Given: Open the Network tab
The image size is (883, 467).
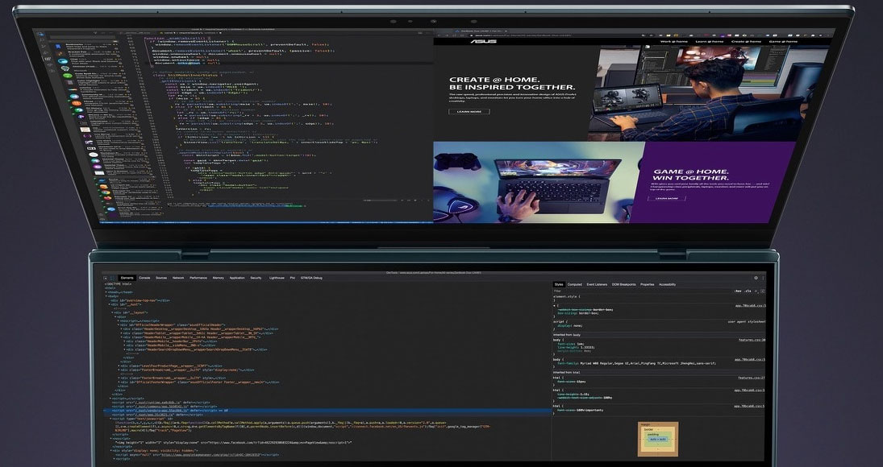Looking at the screenshot, I should (178, 278).
